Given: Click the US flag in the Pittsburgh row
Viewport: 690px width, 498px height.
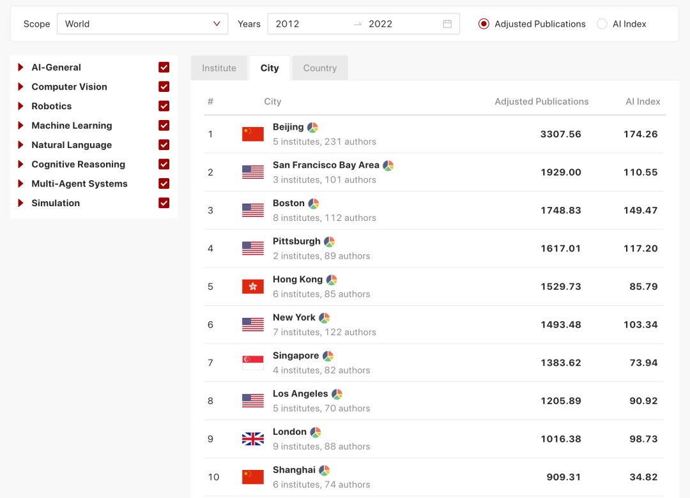Looking at the screenshot, I should tap(253, 248).
